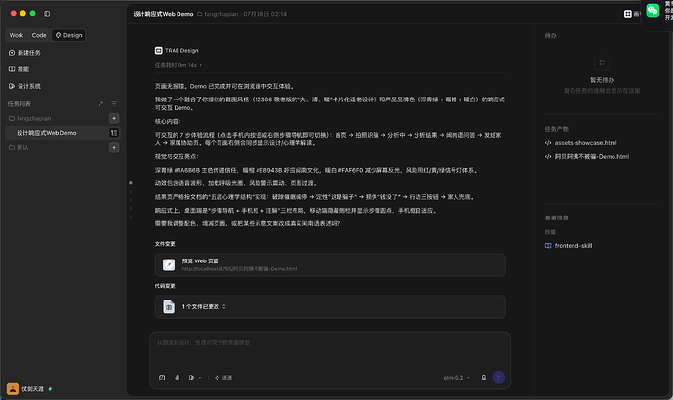Attach a file with the paperclip icon
Viewport: 673px width, 400px height.
(x=177, y=378)
